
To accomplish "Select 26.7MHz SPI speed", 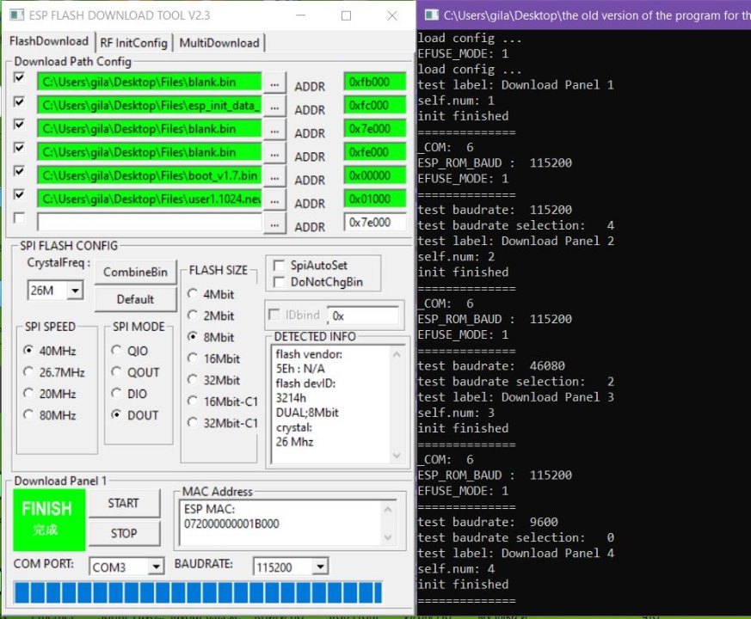I will pyautogui.click(x=54, y=372).
